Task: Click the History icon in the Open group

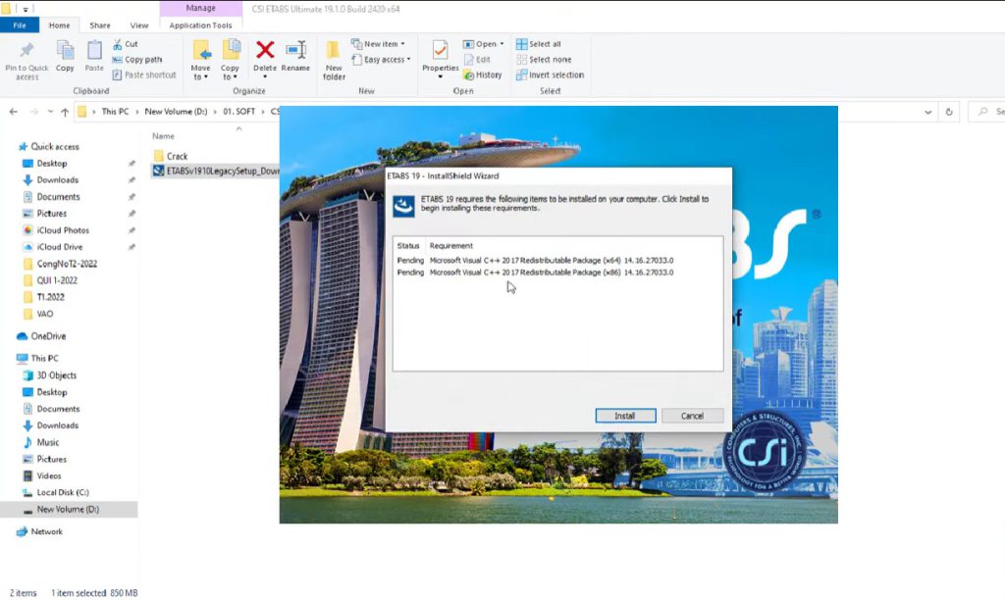Action: [x=484, y=74]
